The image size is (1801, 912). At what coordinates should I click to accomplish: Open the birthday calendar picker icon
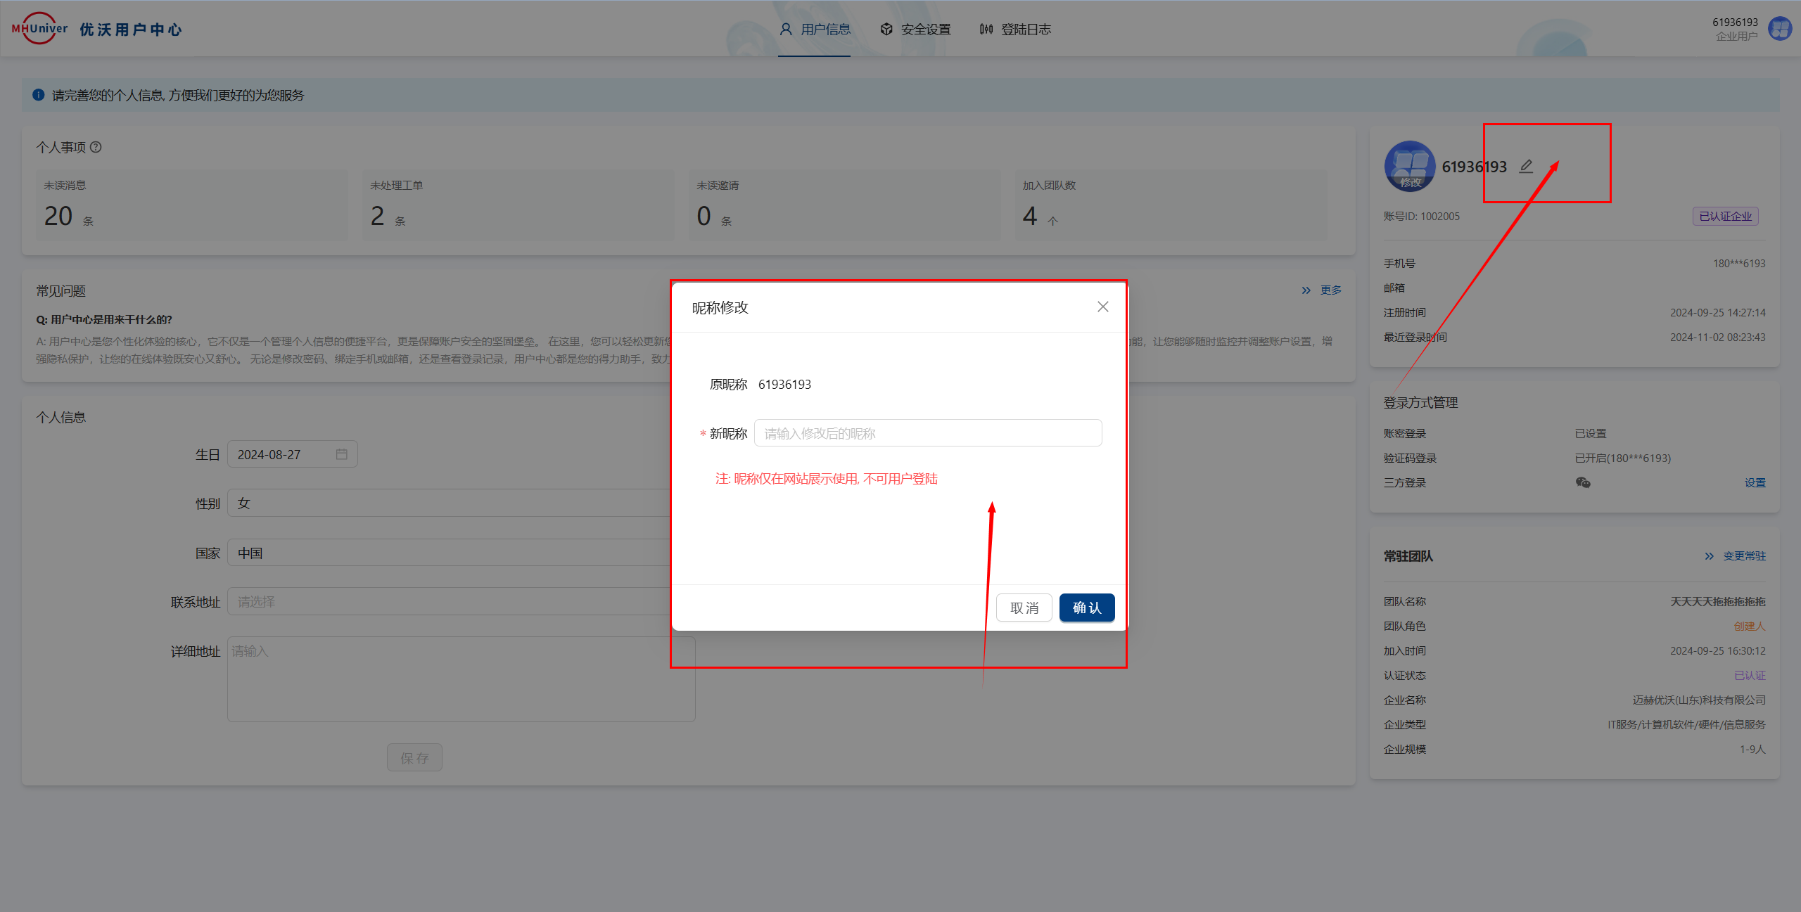coord(342,454)
